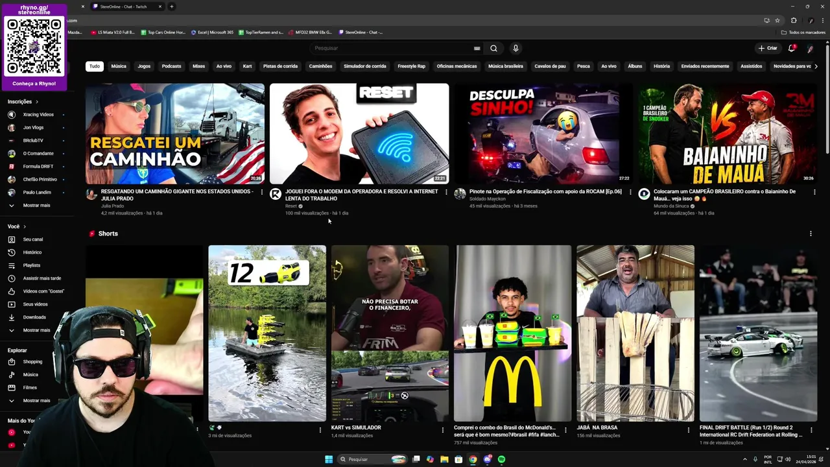The image size is (830, 467).
Task: Select the Pesca filter chip
Action: pyautogui.click(x=584, y=66)
